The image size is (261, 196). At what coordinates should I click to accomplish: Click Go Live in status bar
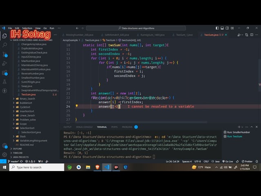click(228, 161)
